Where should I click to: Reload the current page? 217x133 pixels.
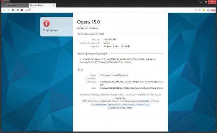pos(13,10)
